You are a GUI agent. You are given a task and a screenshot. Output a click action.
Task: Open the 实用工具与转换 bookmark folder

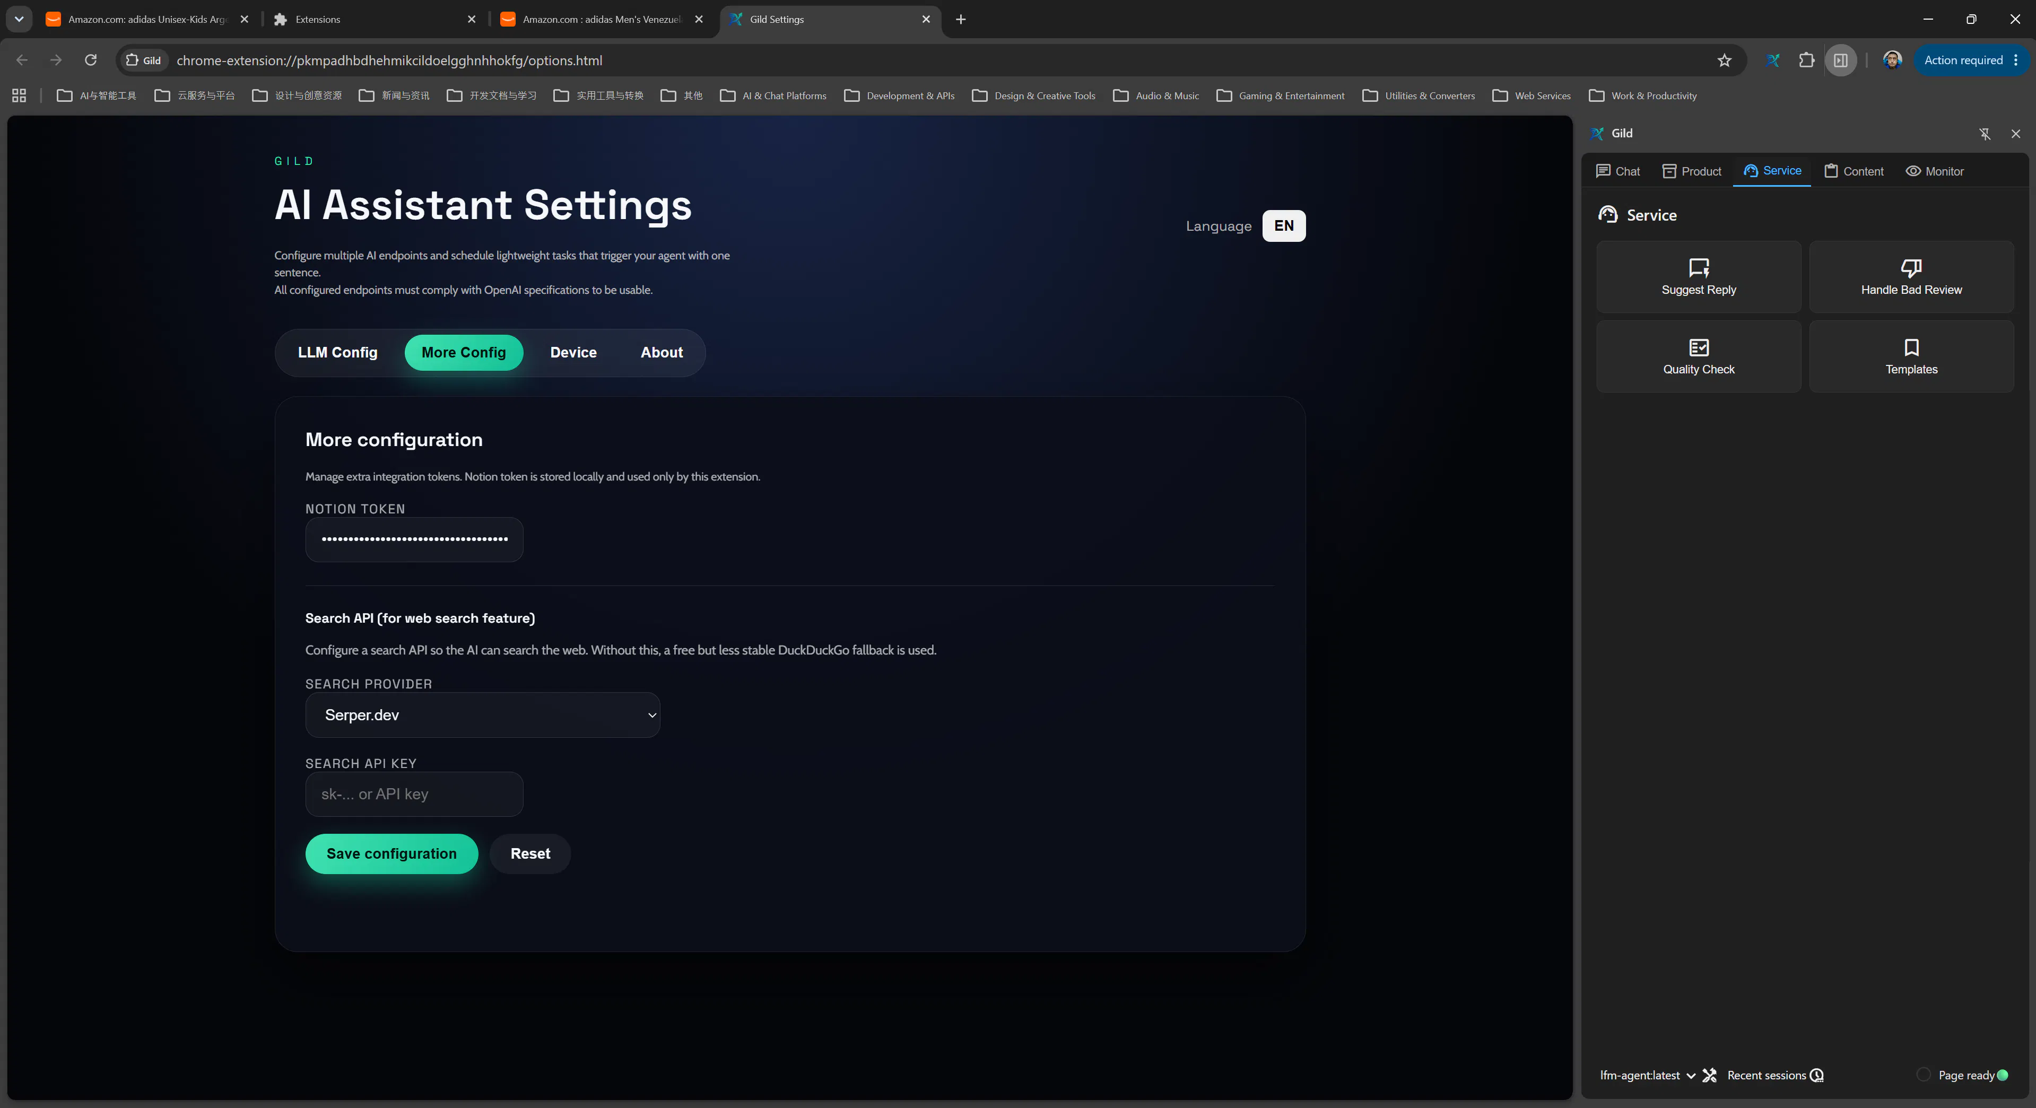pos(597,95)
